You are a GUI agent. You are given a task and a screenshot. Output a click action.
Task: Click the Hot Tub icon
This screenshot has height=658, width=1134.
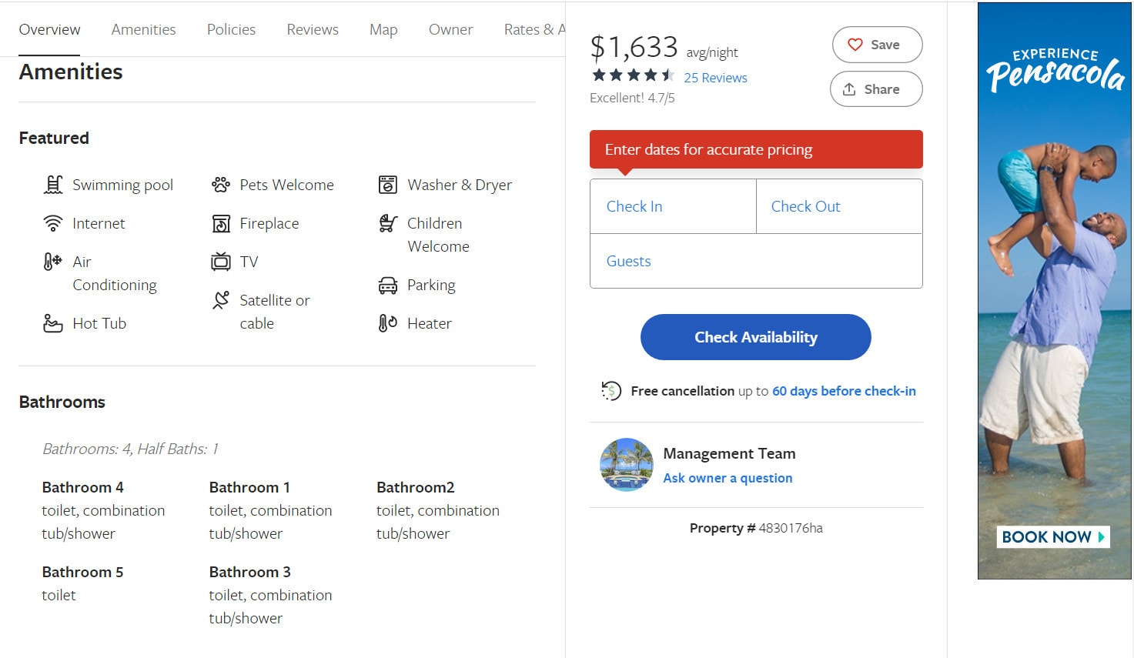(53, 323)
